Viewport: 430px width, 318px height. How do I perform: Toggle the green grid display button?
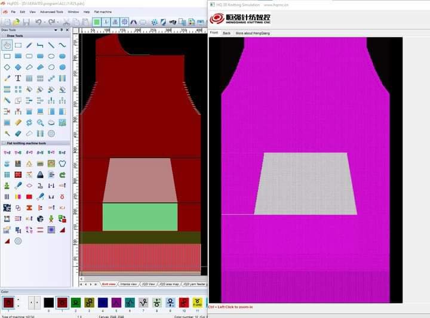coord(96,22)
